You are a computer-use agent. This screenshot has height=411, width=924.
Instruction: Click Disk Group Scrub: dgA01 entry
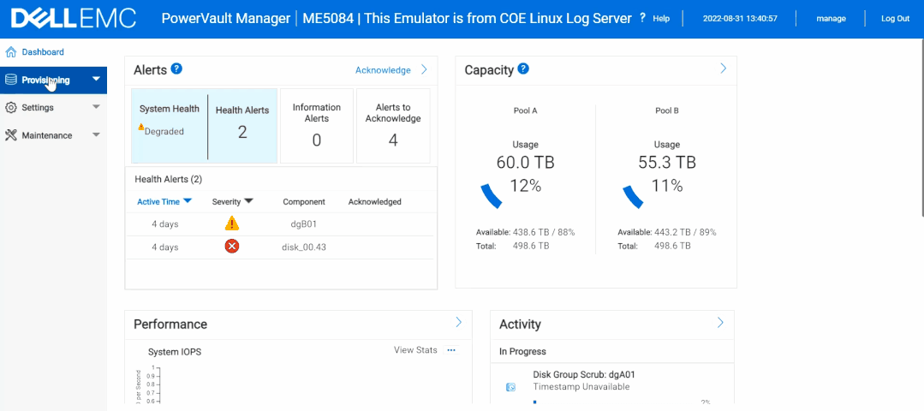583,374
